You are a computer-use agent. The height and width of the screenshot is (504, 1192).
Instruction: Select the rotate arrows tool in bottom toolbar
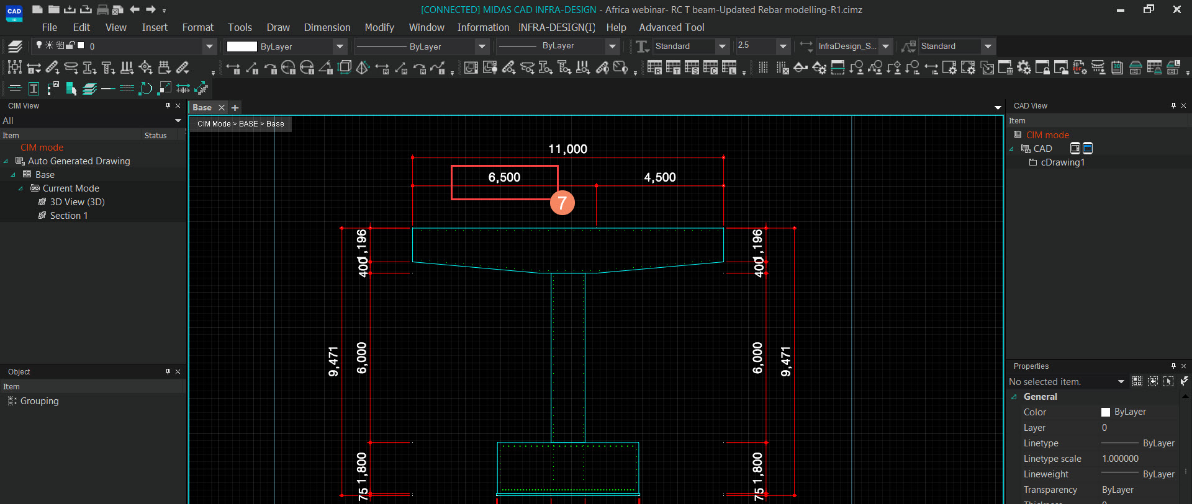(145, 89)
